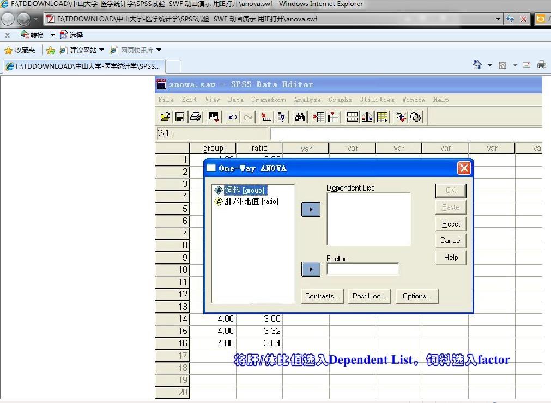Screen dimensions: 551x403
Task: Click the Bing search provider icon
Action: 541,19
